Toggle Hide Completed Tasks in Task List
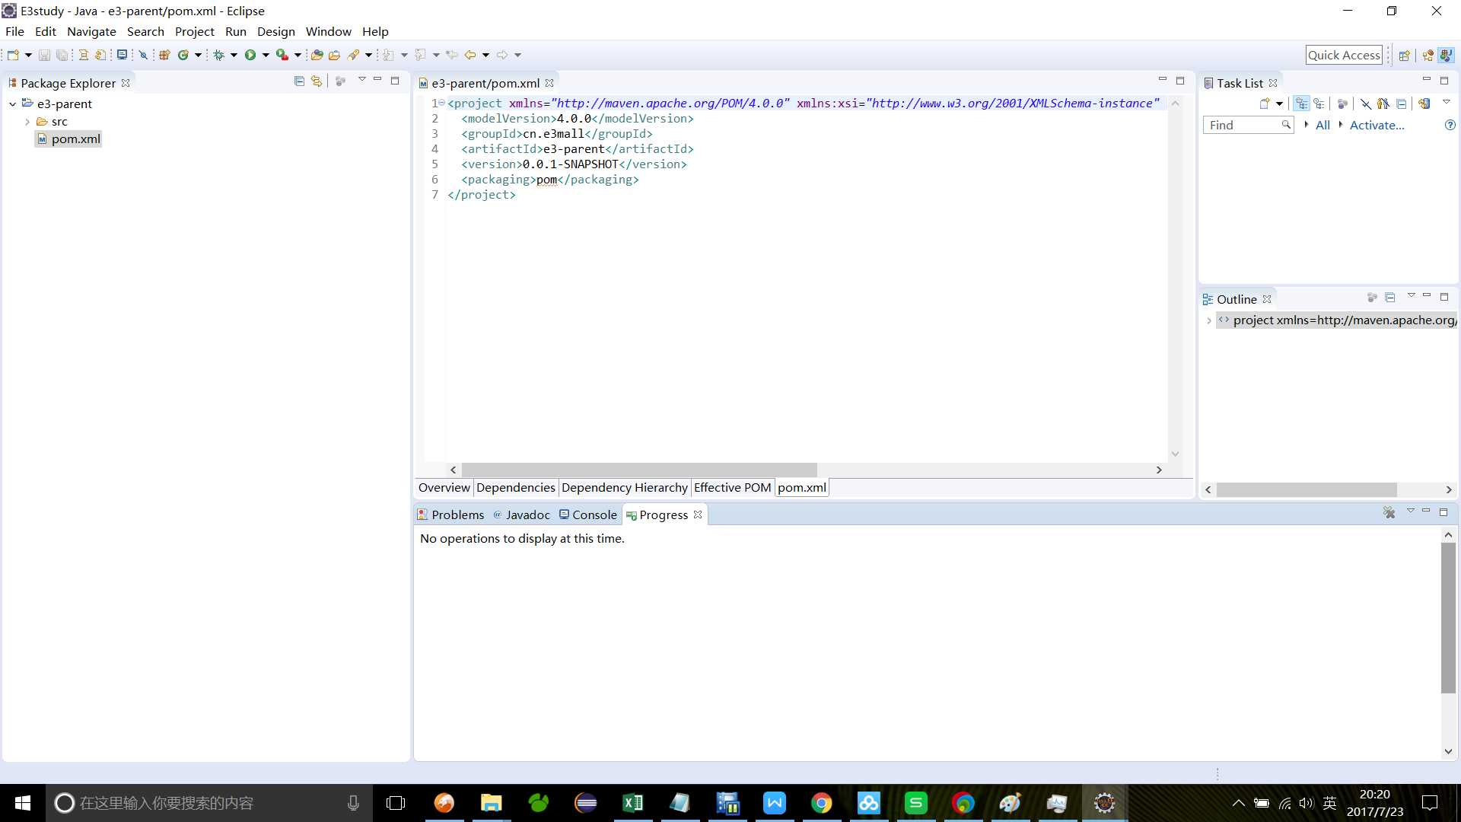The image size is (1461, 822). tap(1366, 104)
